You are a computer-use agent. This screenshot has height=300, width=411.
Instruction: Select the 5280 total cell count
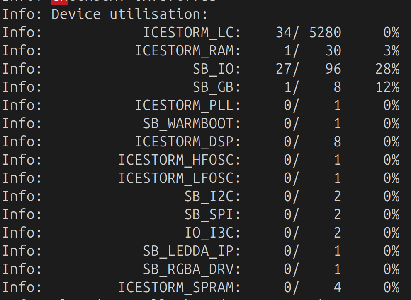(x=325, y=33)
